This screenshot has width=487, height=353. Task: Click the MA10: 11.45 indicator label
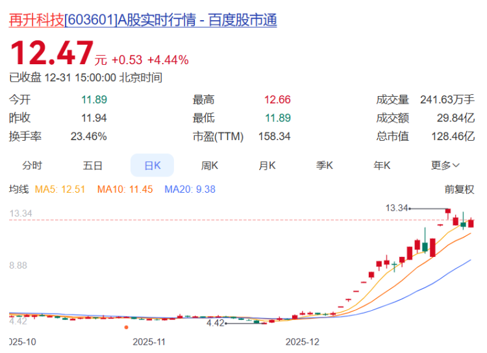125,189
